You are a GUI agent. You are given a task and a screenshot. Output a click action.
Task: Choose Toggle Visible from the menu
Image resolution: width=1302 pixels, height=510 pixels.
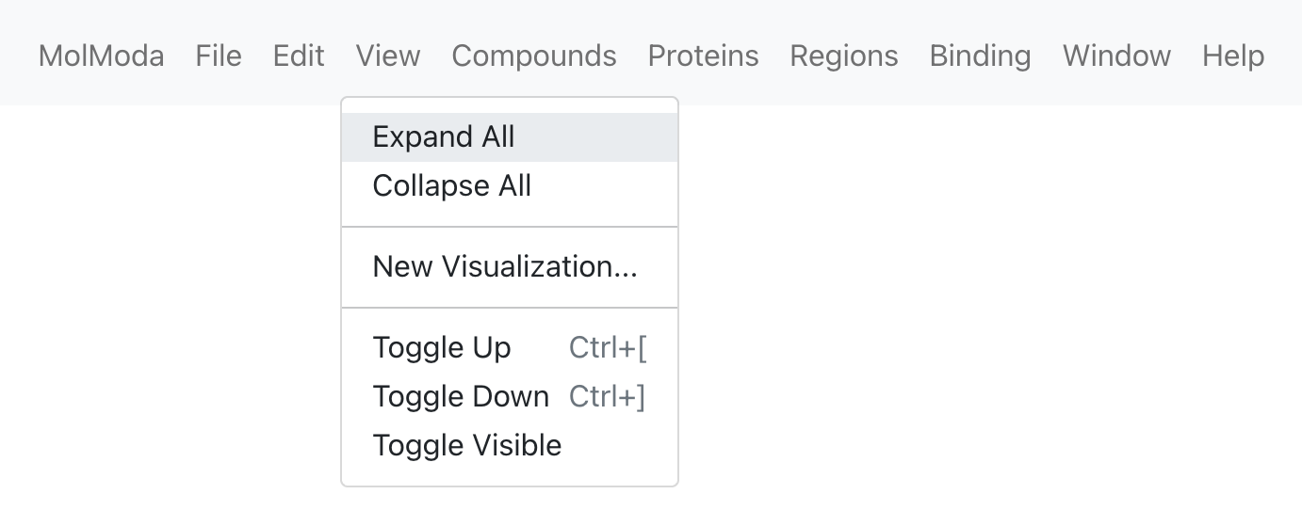click(x=509, y=446)
